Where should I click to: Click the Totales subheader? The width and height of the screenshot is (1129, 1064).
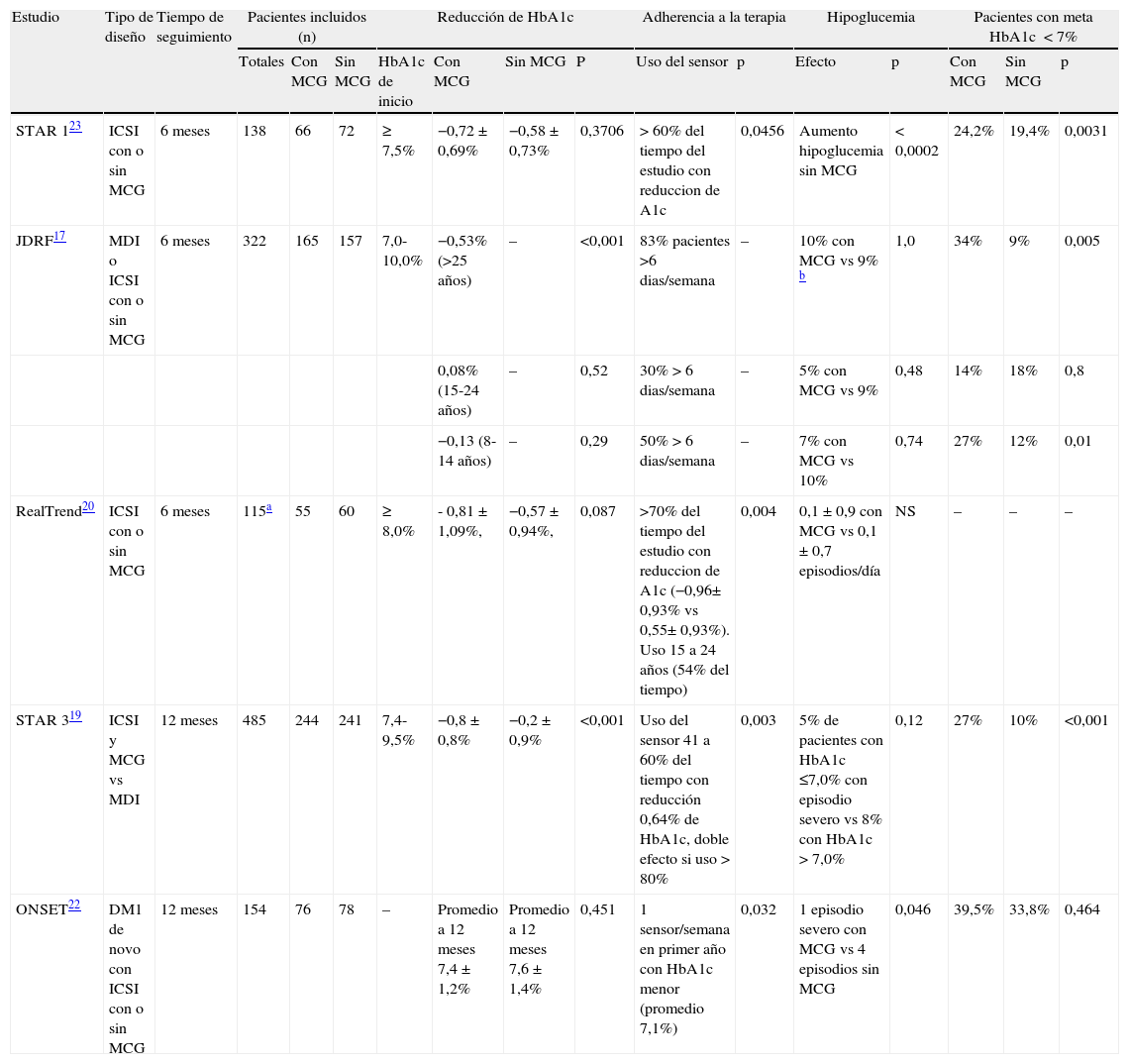click(x=261, y=61)
